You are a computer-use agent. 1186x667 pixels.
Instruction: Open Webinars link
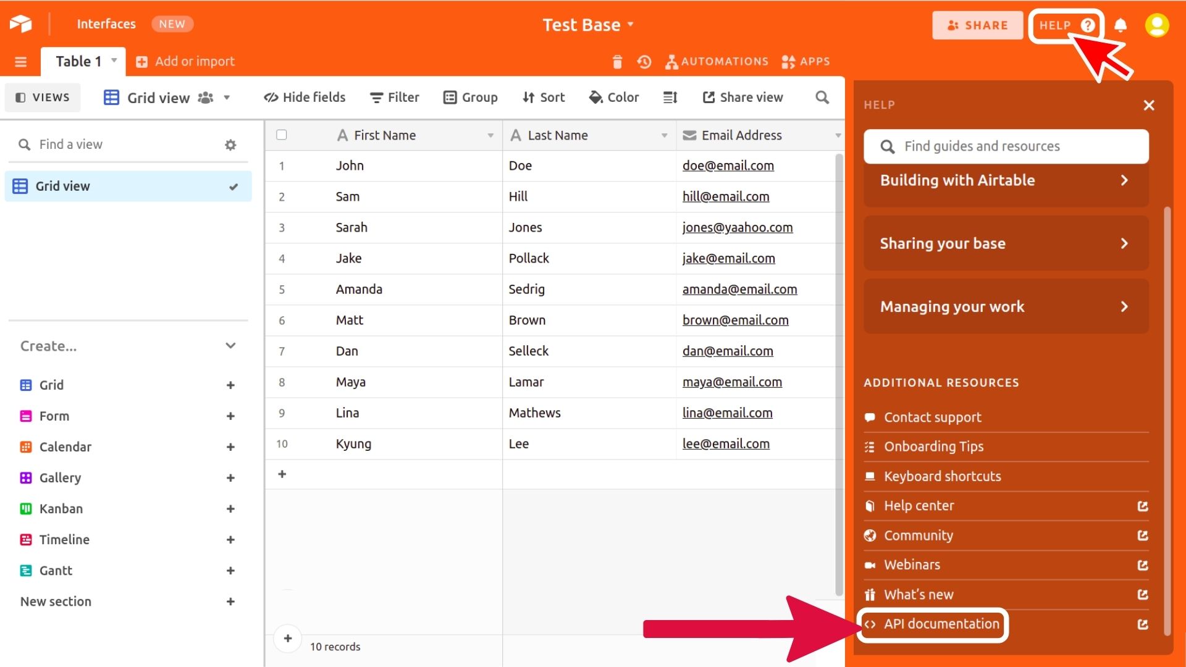point(1006,565)
